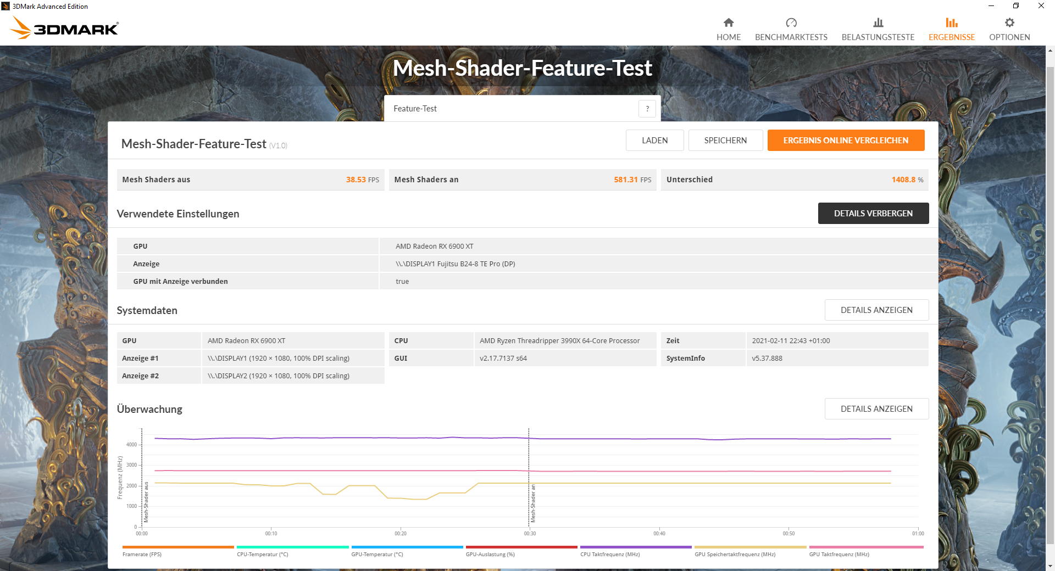Select the OPTIONEN tab label
This screenshot has width=1055, height=571.
click(x=1009, y=37)
